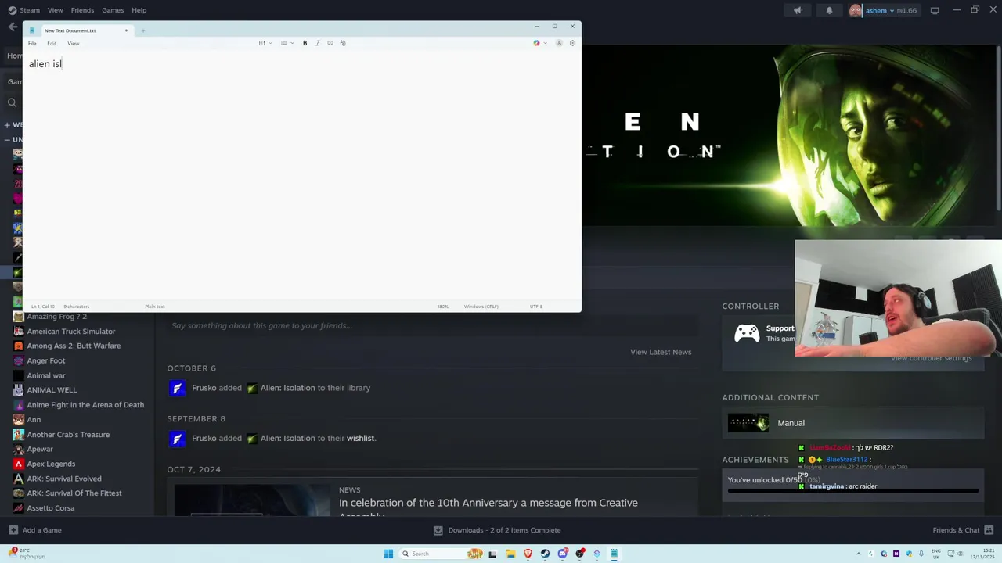Open Steam's Help menu
Screen dimensions: 1002x563
139,10
